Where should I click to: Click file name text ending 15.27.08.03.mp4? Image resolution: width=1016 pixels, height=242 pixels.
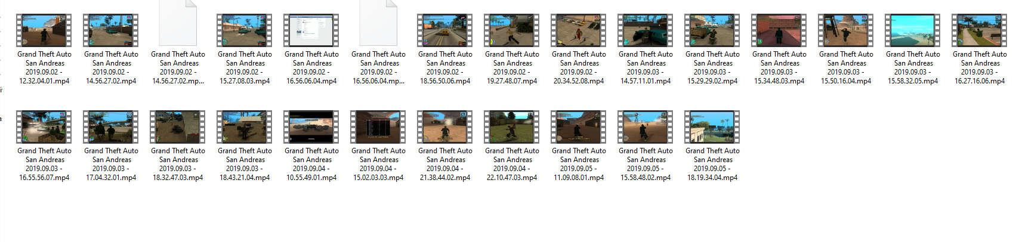245,67
